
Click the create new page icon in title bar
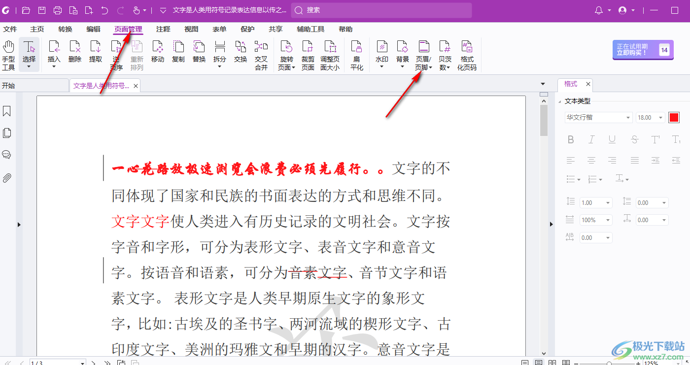[89, 10]
